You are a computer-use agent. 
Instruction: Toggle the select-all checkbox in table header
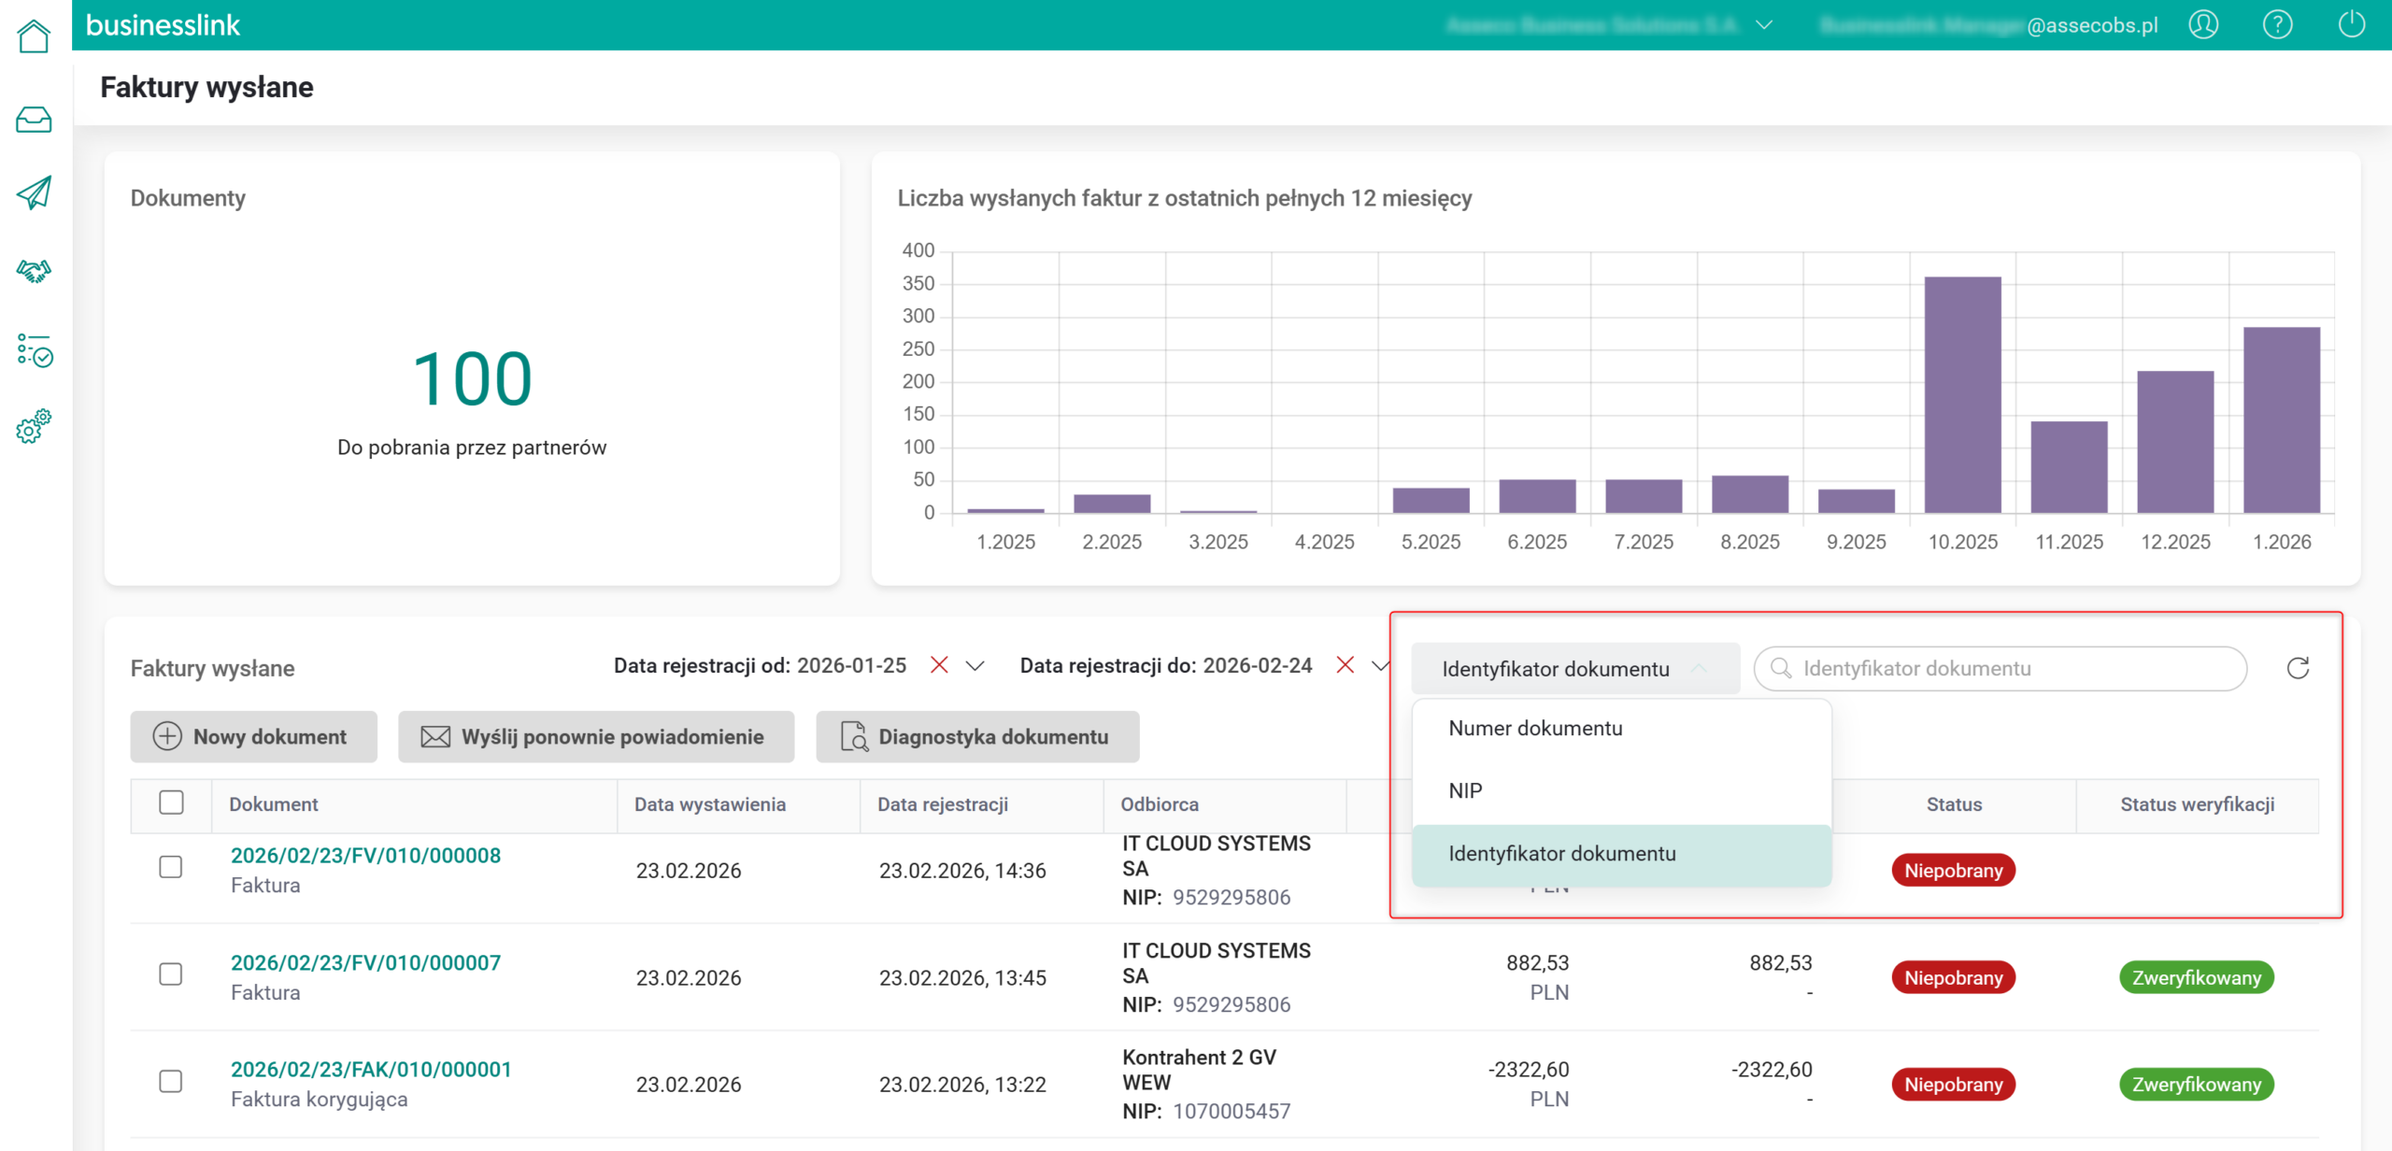pyautogui.click(x=171, y=803)
